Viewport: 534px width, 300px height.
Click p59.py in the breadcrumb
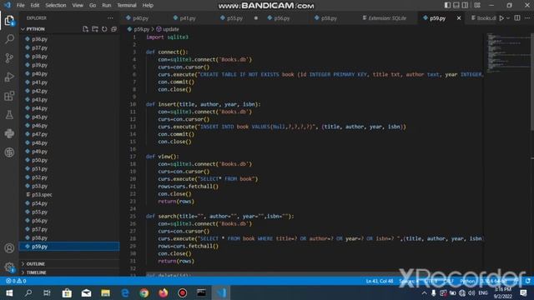click(x=141, y=29)
